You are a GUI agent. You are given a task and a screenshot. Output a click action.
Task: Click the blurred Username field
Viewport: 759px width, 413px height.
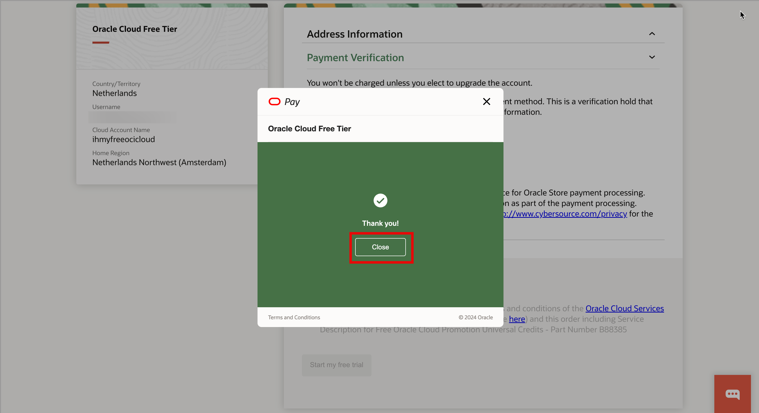coord(133,117)
